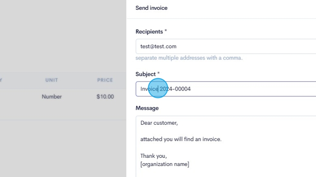The image size is (316, 177).
Task: Select the "Number" unit cell
Action: [52, 97]
